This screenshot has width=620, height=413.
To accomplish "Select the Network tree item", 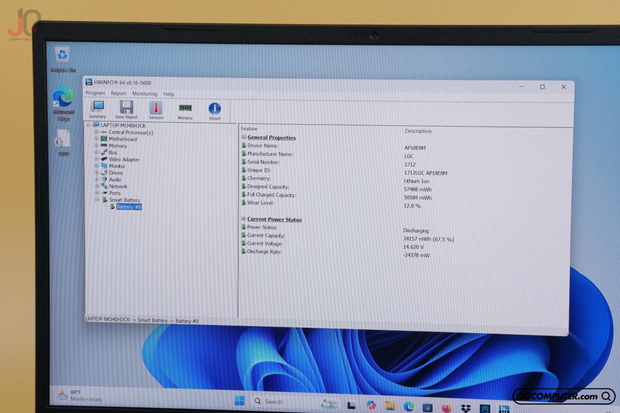I will (x=118, y=186).
